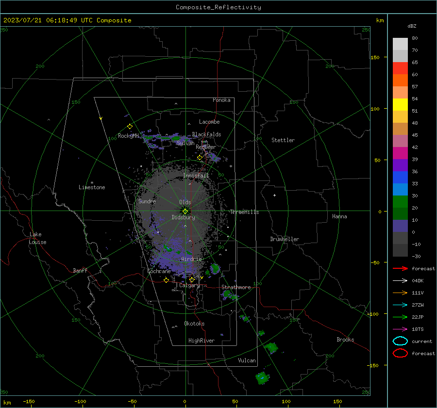Select the green 22JP arrow legend icon

pyautogui.click(x=400, y=317)
